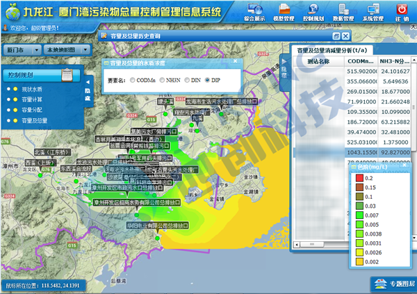Restore the 容量及总量历史查询 window
Viewport: 417px width, 294px height.
[336, 35]
